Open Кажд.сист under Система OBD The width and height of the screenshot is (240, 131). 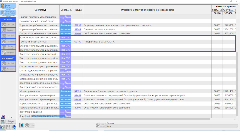pos(8,69)
